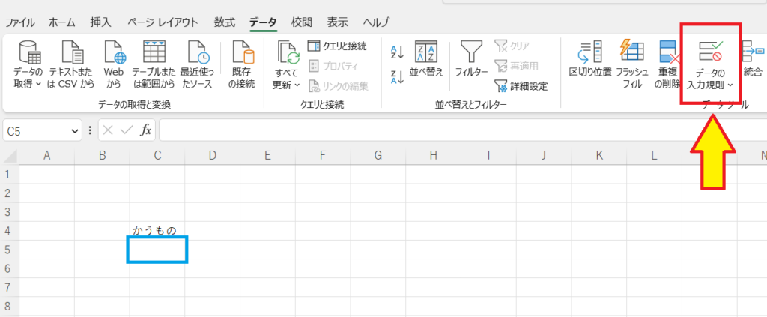Click 詳細設定 advanced filter button

(x=521, y=86)
